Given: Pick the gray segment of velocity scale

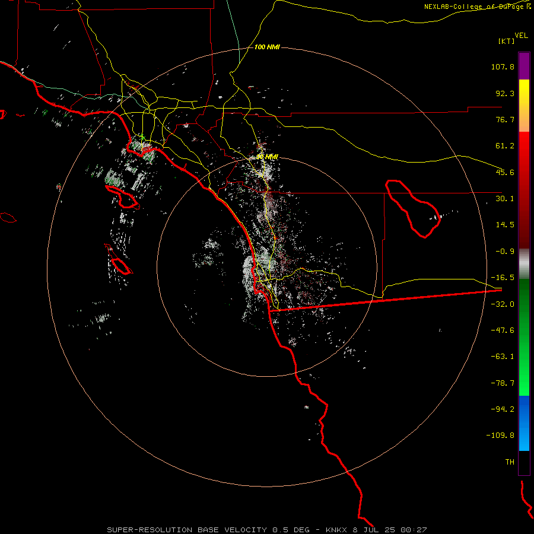Looking at the screenshot, I should tap(524, 264).
